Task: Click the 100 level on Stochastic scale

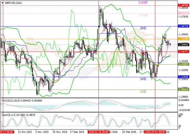Action: pos(181,114)
